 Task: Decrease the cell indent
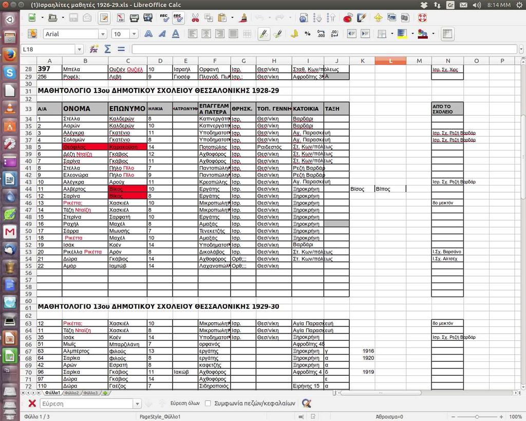(x=351, y=33)
